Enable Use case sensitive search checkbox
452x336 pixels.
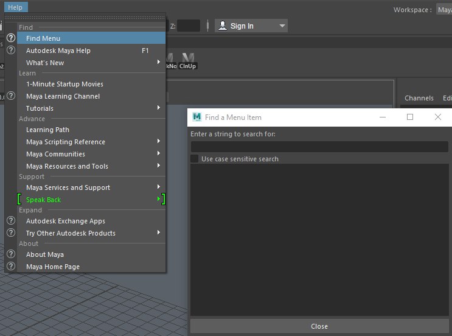pos(195,159)
